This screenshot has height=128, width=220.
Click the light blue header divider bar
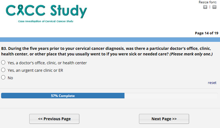pyautogui.click(x=110, y=39)
